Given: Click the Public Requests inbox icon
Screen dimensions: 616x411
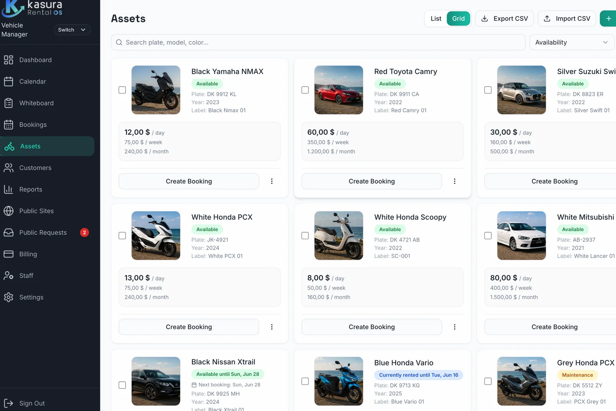Looking at the screenshot, I should [8, 232].
